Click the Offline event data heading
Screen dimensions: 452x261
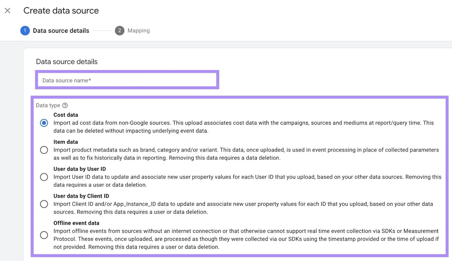tap(76, 223)
